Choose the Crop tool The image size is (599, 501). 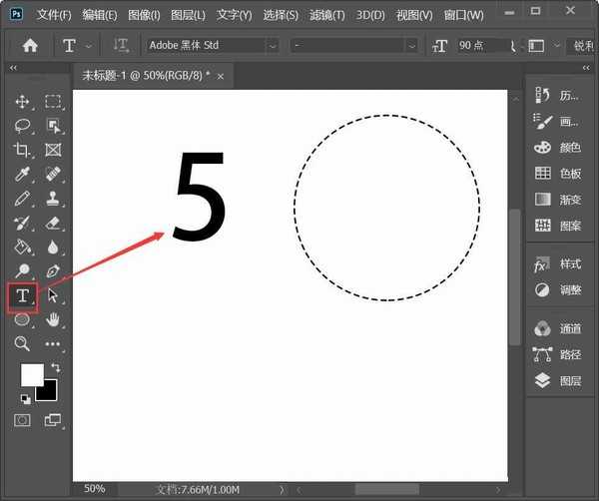coord(22,150)
